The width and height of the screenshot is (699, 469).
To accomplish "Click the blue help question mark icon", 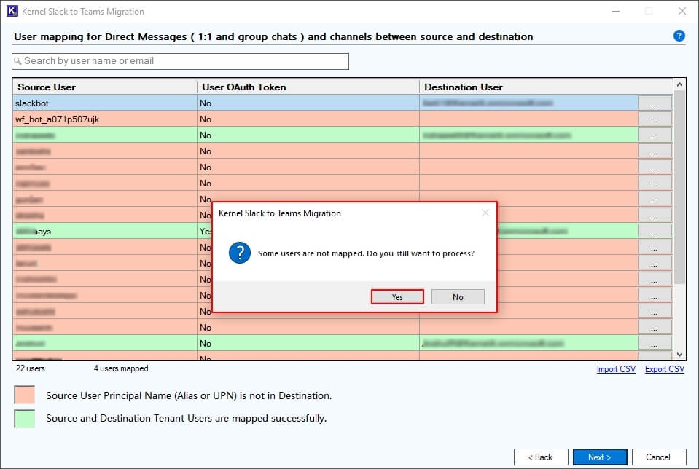I will pos(679,36).
